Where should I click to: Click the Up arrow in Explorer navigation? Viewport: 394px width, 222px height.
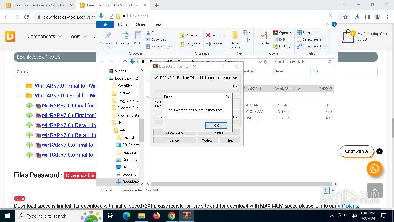pyautogui.click(x=125, y=62)
